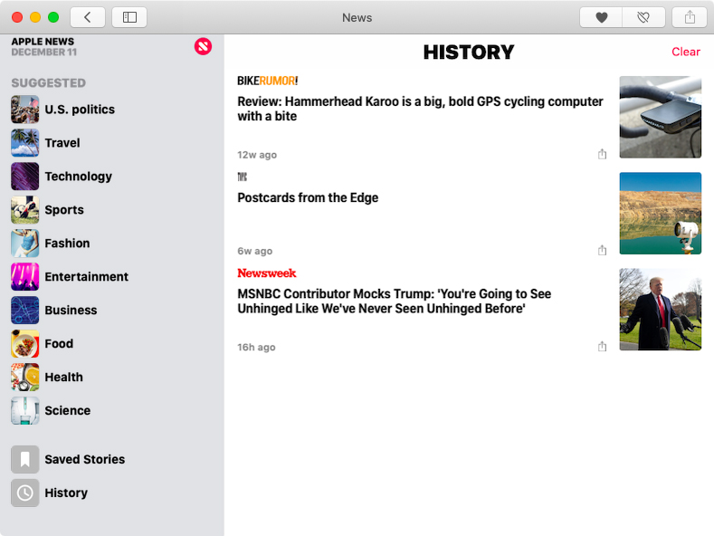Click the Sports topic icon

(x=25, y=210)
